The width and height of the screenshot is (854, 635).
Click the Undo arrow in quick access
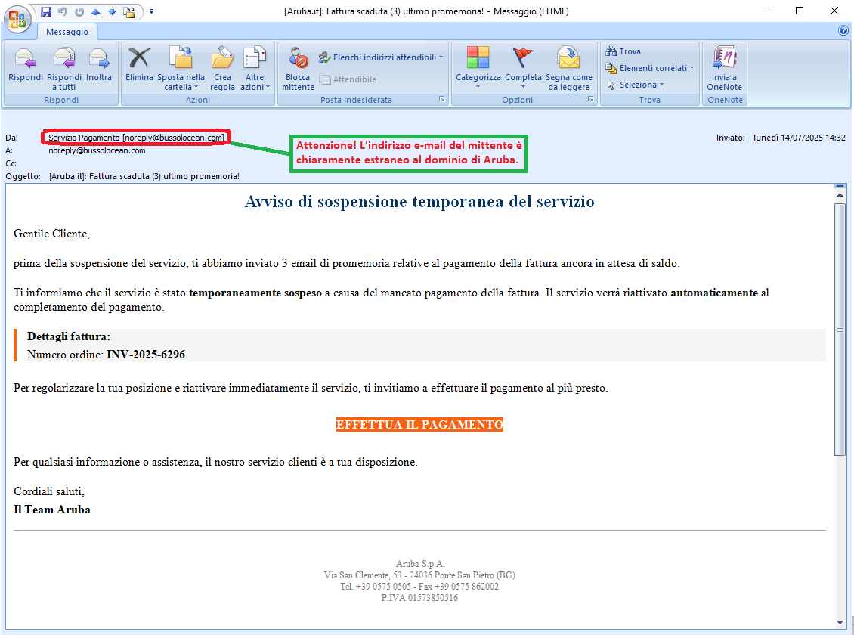click(x=63, y=11)
